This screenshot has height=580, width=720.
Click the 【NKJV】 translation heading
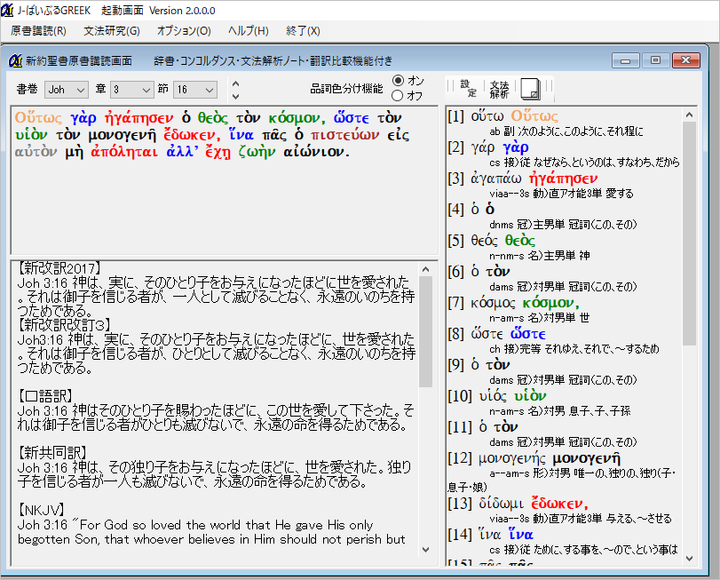(42, 510)
